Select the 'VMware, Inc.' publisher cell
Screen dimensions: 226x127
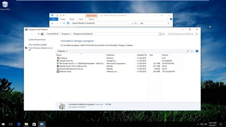coord(112,71)
